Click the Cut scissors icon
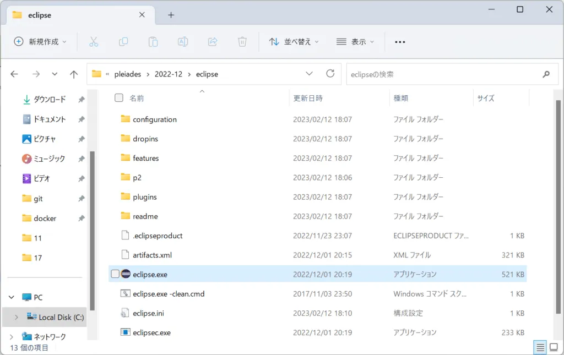The height and width of the screenshot is (355, 564). coord(94,42)
